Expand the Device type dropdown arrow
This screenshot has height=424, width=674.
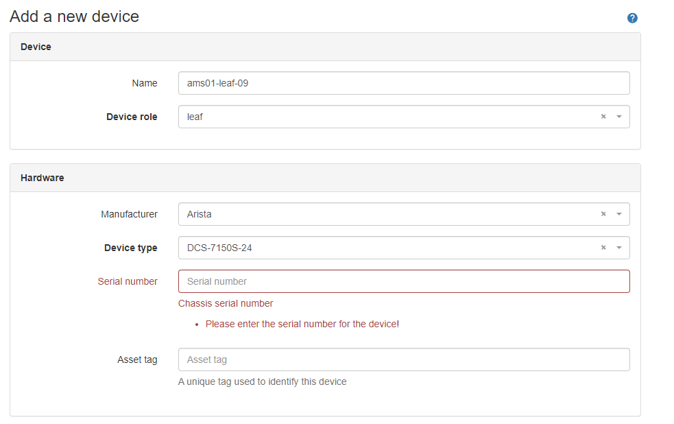coord(618,248)
